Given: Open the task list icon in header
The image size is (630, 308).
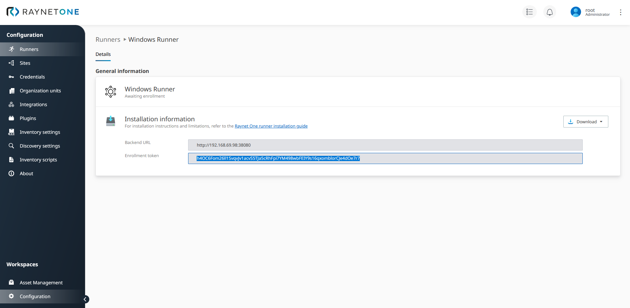Looking at the screenshot, I should point(529,12).
